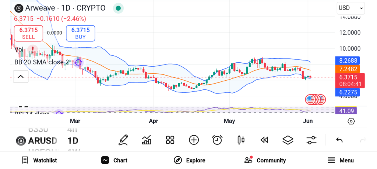Tap the 8.2688 upper band price label
Viewport: 377px width, 169px height.
(x=348, y=60)
